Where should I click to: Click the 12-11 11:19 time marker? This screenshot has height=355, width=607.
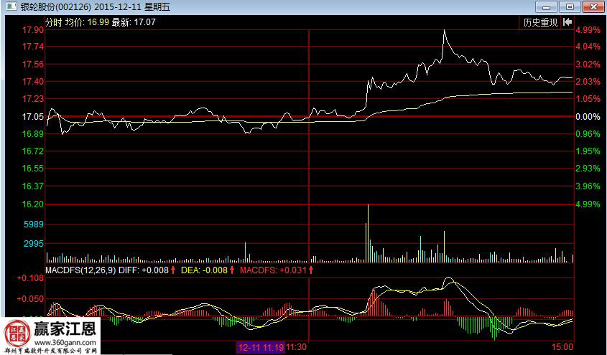261,346
